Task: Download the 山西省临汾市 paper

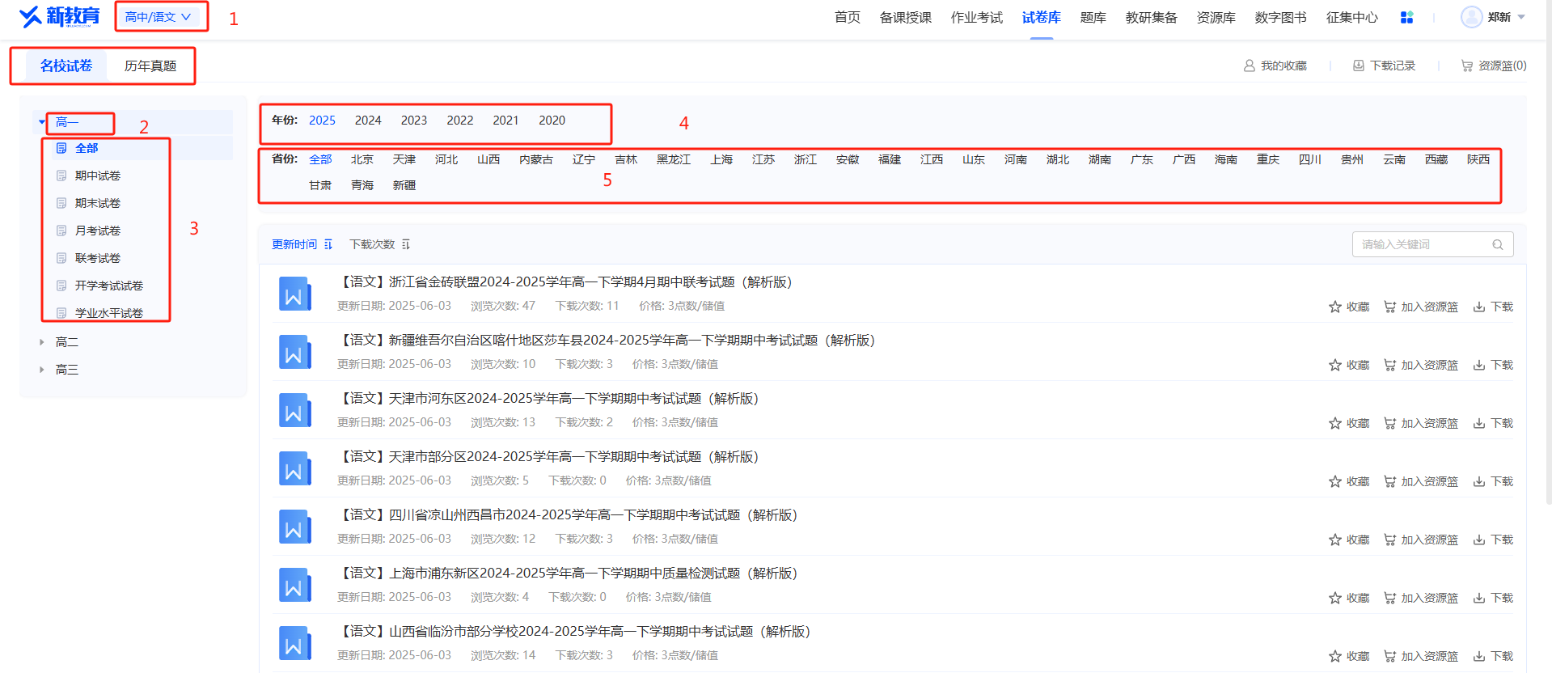Action: pos(1493,656)
